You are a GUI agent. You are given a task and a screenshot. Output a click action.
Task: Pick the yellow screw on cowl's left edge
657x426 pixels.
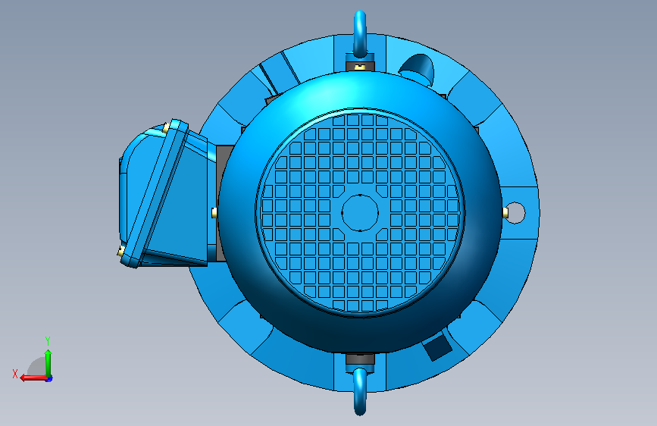[x=214, y=212]
